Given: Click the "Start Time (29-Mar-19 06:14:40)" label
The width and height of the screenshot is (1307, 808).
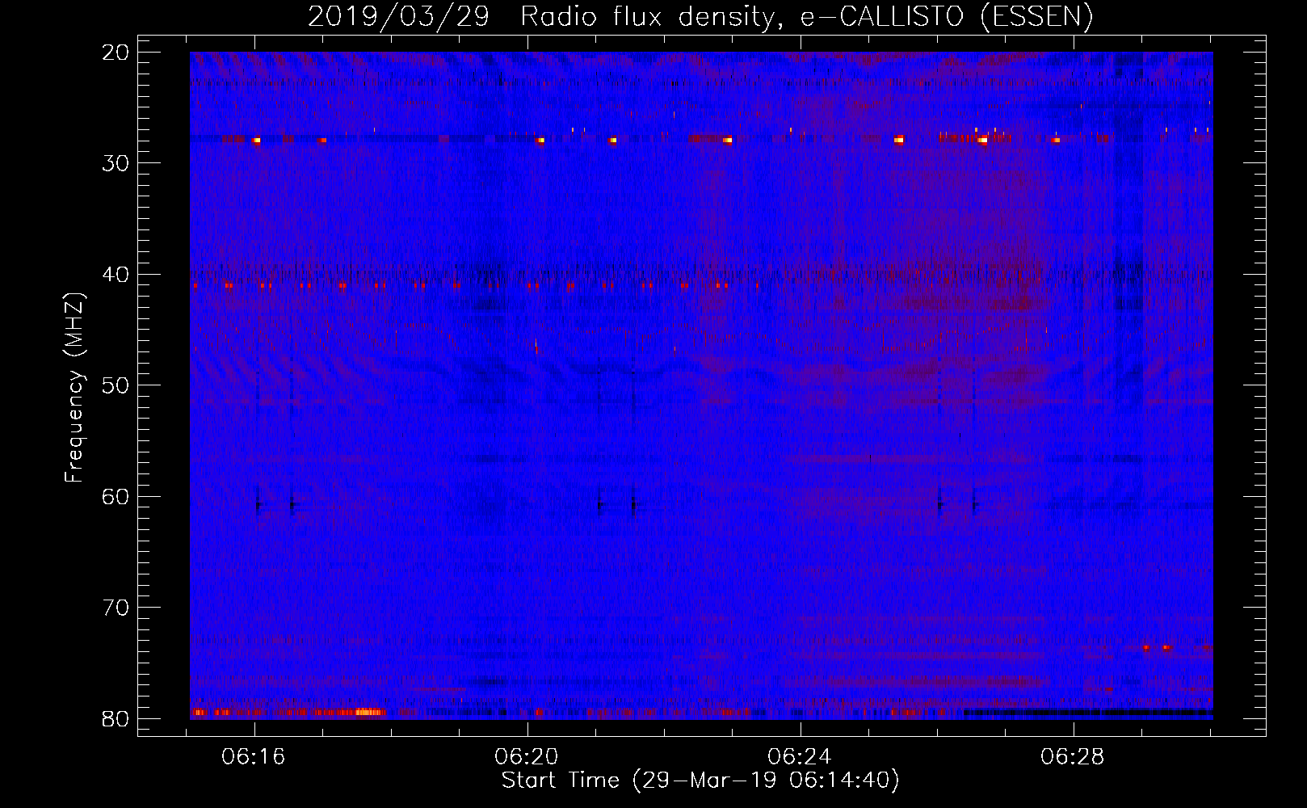Looking at the screenshot, I should pyautogui.click(x=700, y=781).
